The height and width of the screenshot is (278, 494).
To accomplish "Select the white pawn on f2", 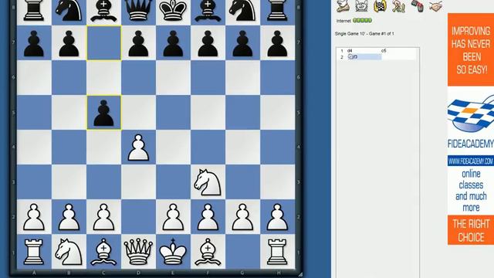I will pos(208,217).
